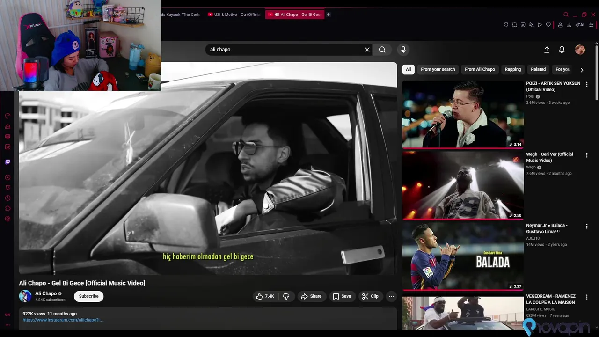The width and height of the screenshot is (599, 337).
Task: Open the Wegh channel name link
Action: pos(531,167)
